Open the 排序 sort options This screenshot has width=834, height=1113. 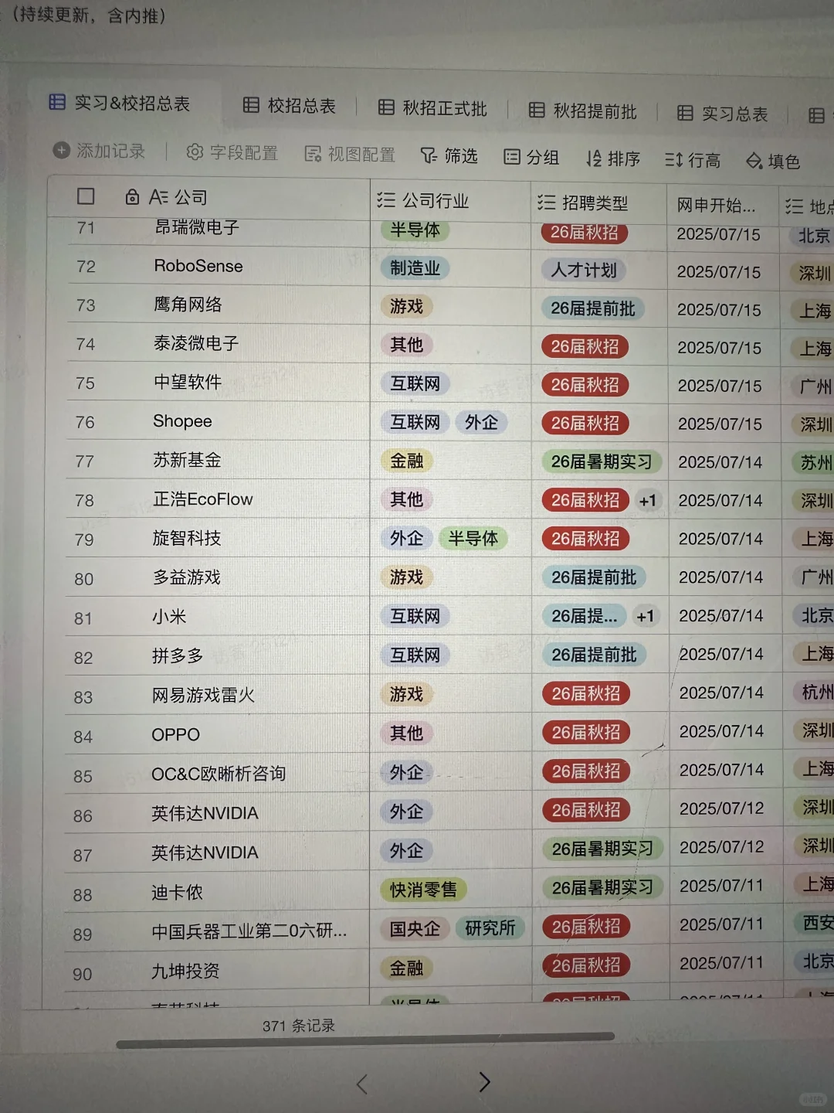[x=612, y=159]
